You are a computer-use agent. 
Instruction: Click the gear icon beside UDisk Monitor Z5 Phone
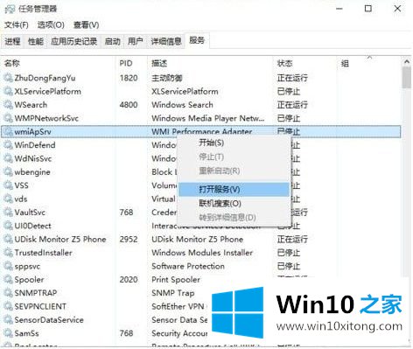[8, 239]
